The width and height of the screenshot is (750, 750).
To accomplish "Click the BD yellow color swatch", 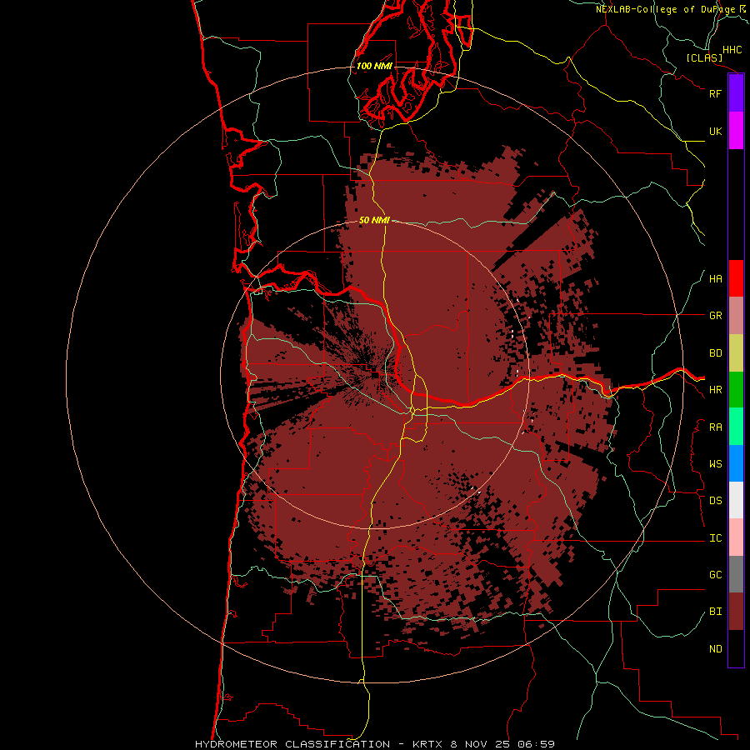I will coord(736,352).
